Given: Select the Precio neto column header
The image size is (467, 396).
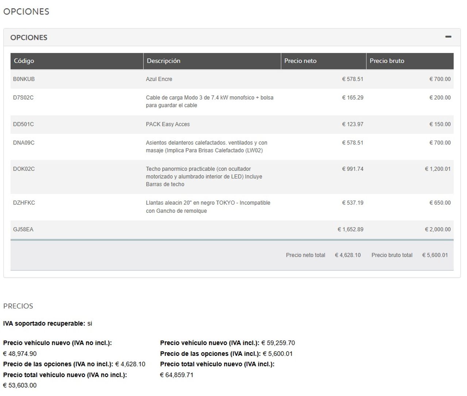Looking at the screenshot, I should tap(300, 61).
